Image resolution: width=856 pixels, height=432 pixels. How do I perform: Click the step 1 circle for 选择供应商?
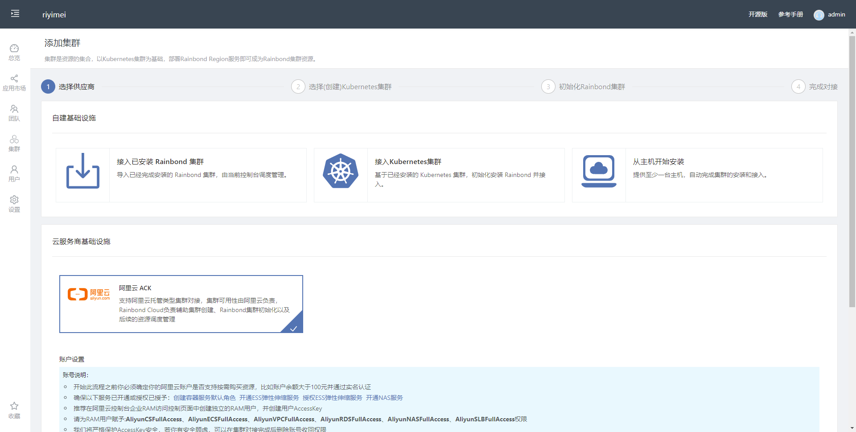pyautogui.click(x=48, y=86)
